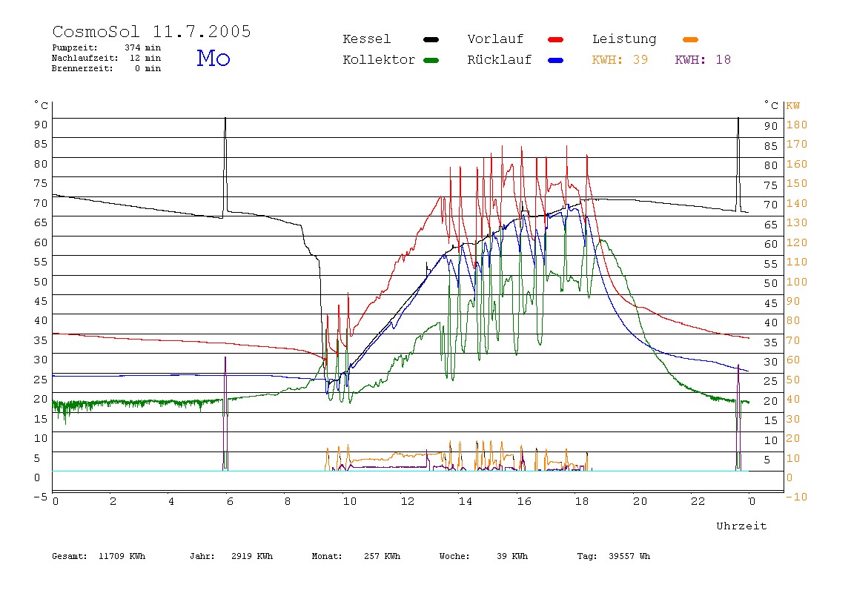Click the purple 'KWH: 18' reading
This screenshot has height=602, width=851.
click(703, 60)
